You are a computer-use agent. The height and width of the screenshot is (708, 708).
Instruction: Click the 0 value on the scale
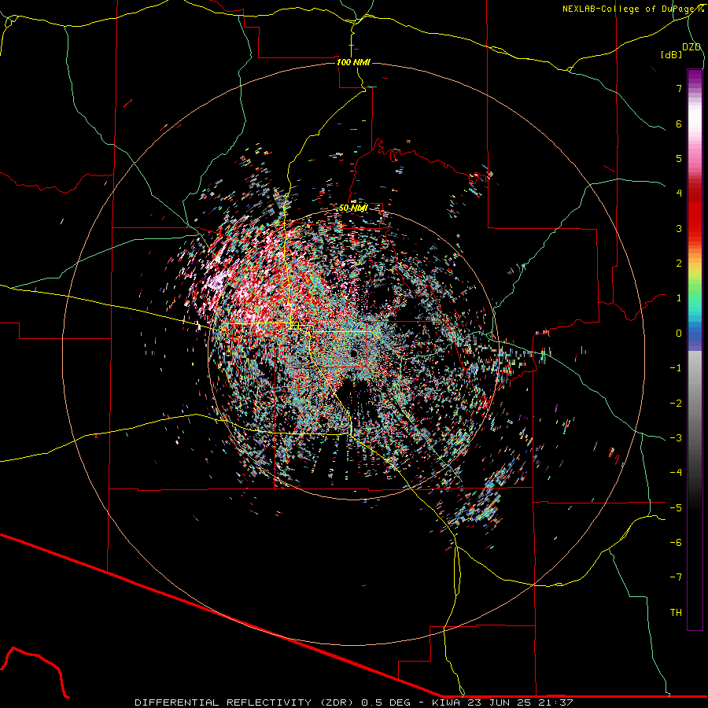click(x=679, y=334)
